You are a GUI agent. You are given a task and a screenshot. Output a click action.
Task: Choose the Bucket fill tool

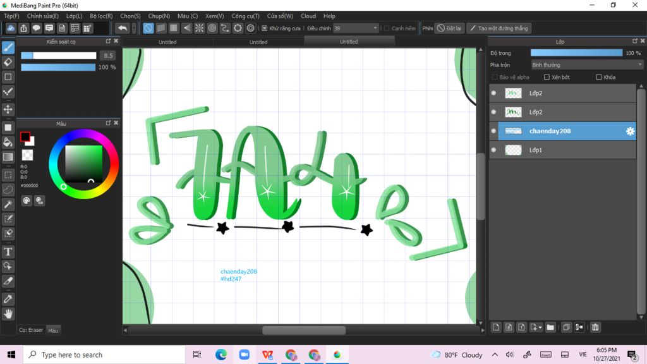[8, 142]
